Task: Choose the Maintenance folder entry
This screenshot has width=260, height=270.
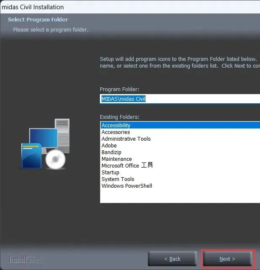Action: pyautogui.click(x=180, y=159)
